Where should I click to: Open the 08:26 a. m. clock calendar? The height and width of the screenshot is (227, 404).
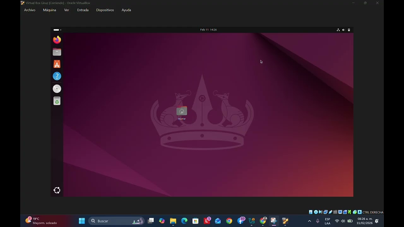click(365, 221)
